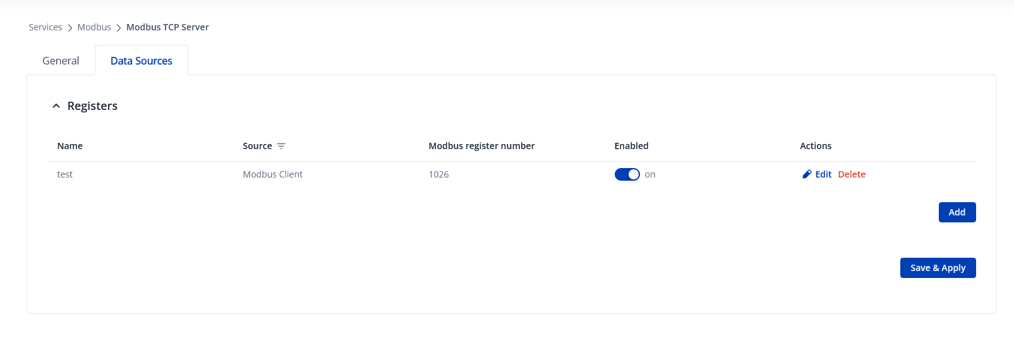1014x362 pixels.
Task: Open the Source column filter icon
Action: pos(281,146)
